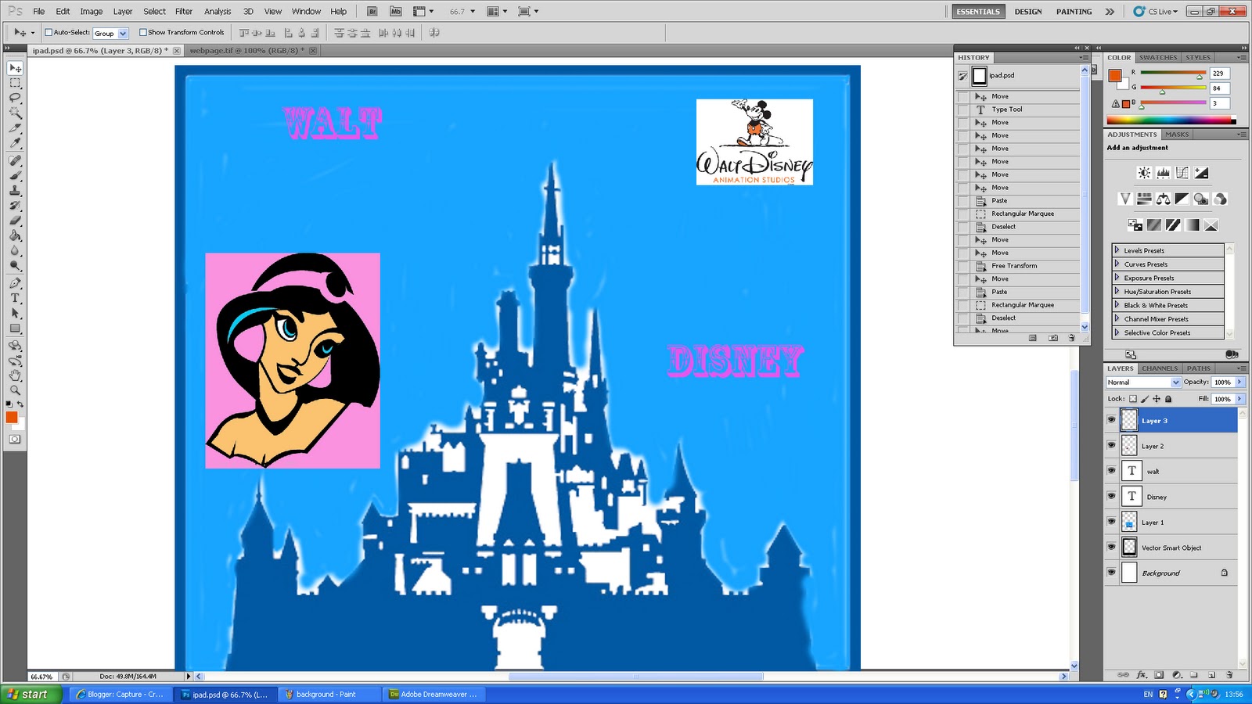The image size is (1252, 704).
Task: Switch to the Design workspace
Action: (1028, 12)
